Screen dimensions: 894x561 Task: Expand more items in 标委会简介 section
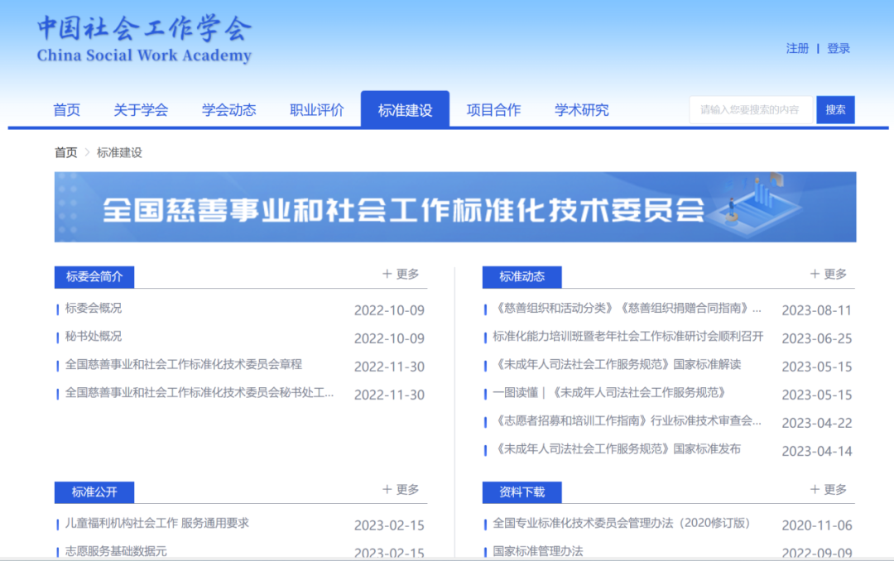point(401,274)
